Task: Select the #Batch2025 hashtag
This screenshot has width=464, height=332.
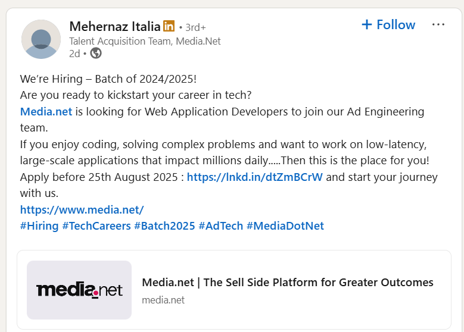Action: tap(164, 226)
